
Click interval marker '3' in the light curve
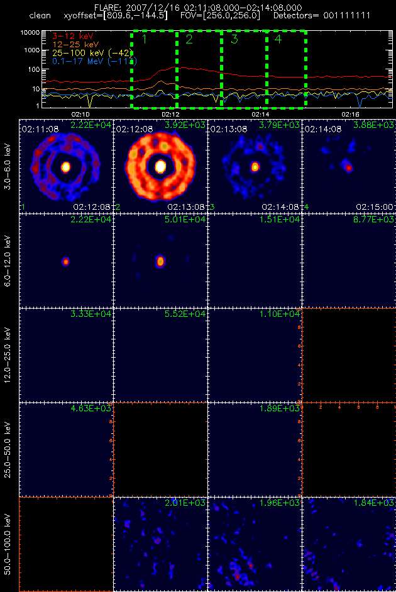click(x=234, y=38)
